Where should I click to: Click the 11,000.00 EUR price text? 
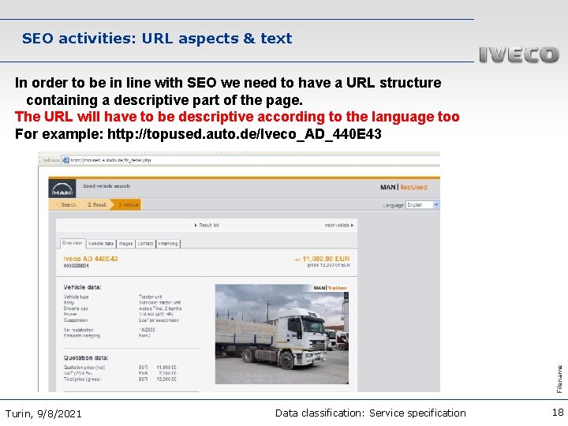pyautogui.click(x=326, y=259)
